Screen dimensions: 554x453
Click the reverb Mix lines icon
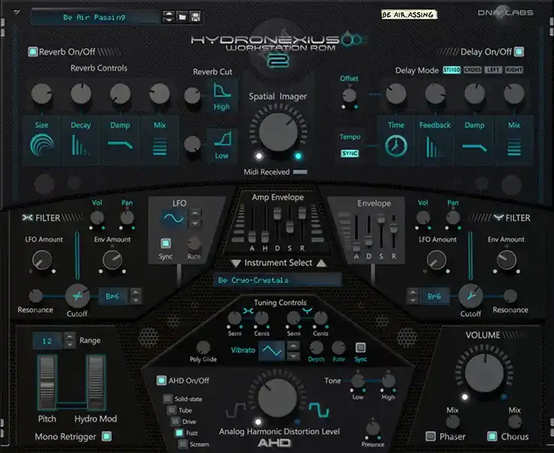coord(159,146)
